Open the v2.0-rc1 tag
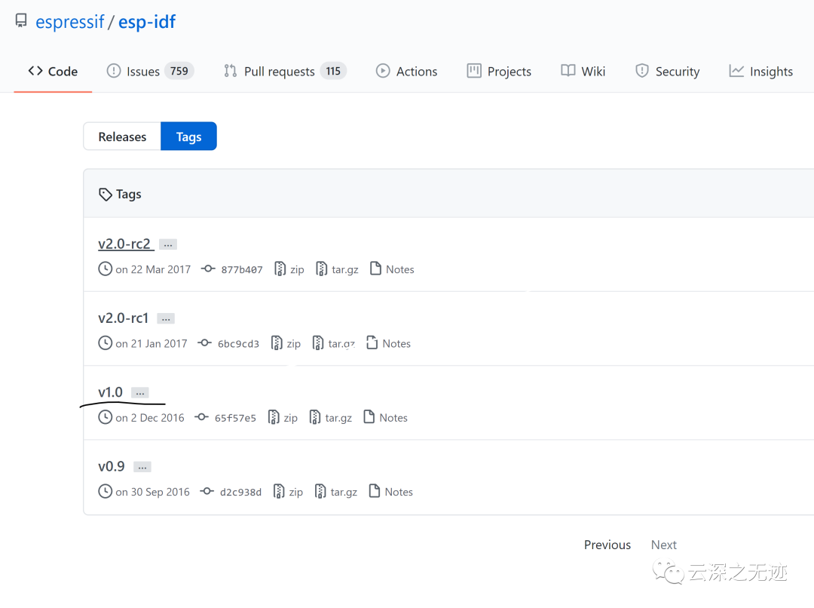The image size is (814, 608). pos(124,318)
